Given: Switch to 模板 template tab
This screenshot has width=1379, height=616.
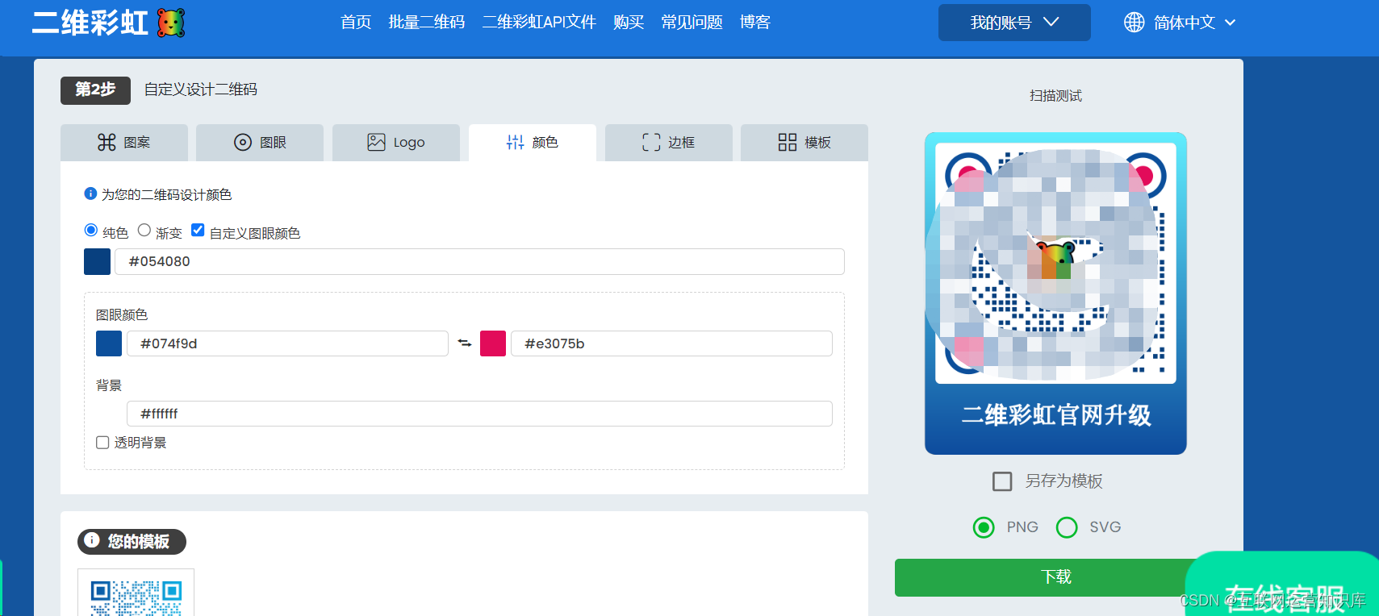Looking at the screenshot, I should point(804,143).
